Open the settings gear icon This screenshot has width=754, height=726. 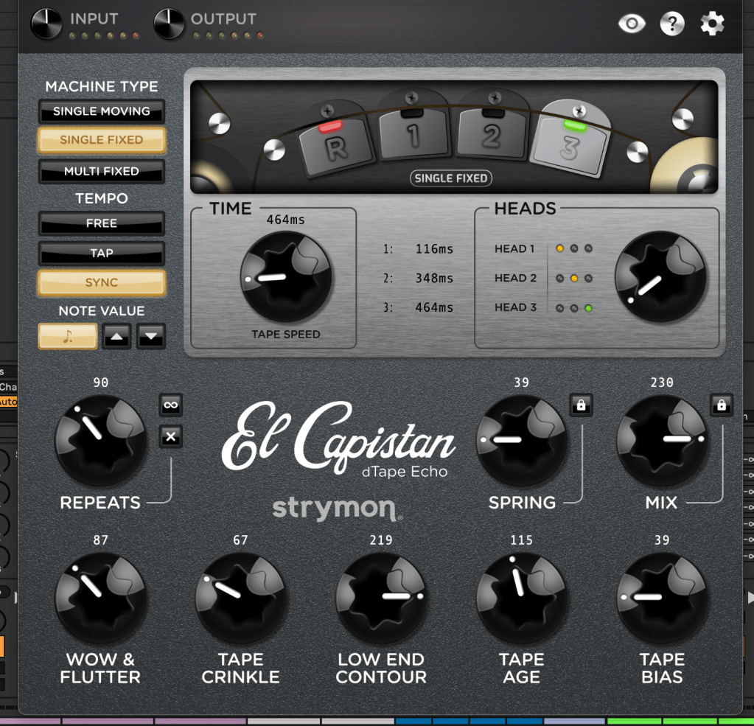pos(712,24)
